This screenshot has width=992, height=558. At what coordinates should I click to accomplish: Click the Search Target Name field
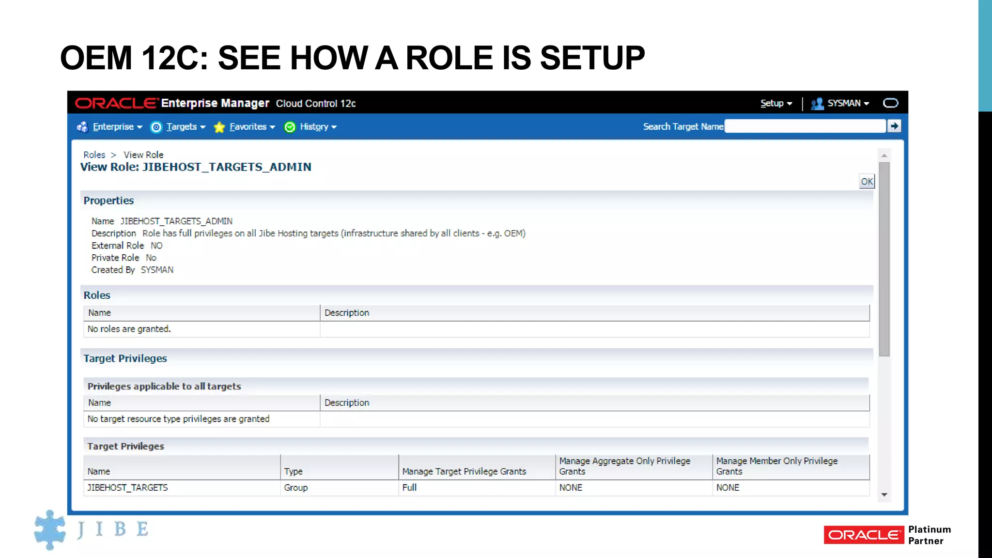pyautogui.click(x=805, y=126)
